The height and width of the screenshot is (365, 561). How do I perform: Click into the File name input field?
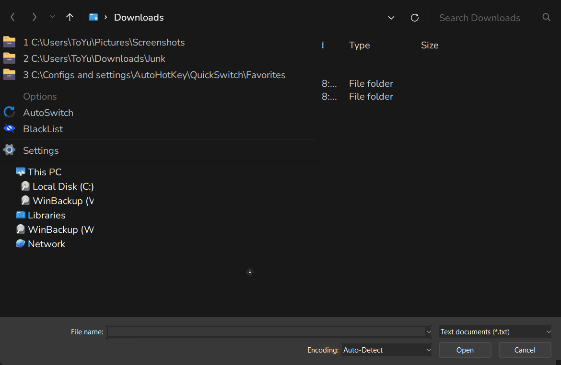coord(266,332)
